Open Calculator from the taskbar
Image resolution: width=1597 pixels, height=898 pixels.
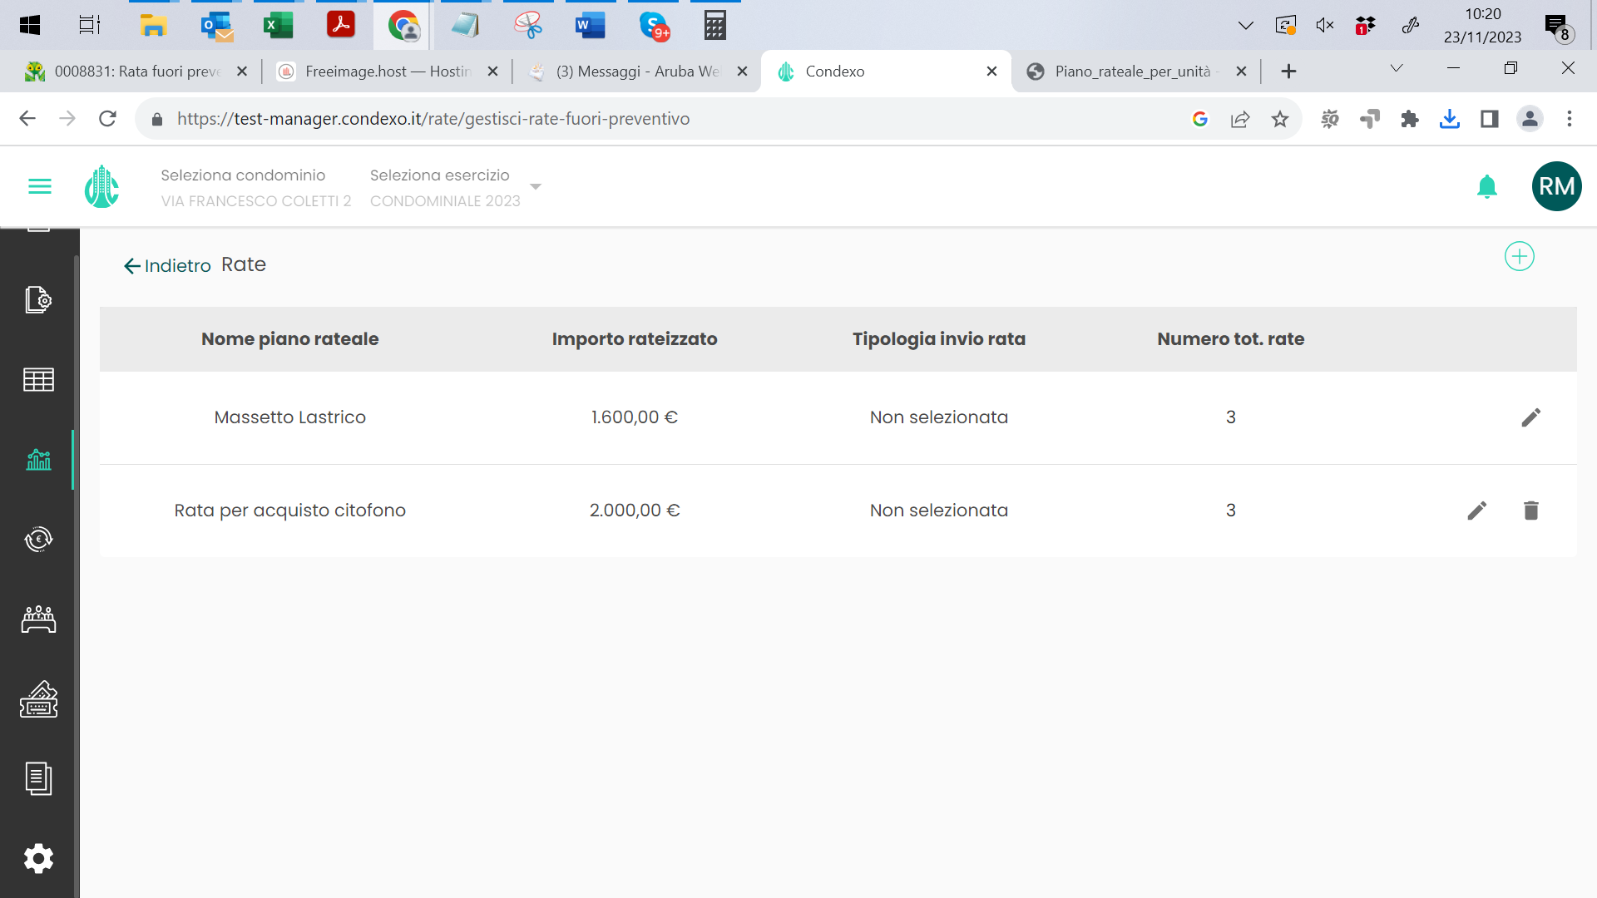(x=714, y=25)
